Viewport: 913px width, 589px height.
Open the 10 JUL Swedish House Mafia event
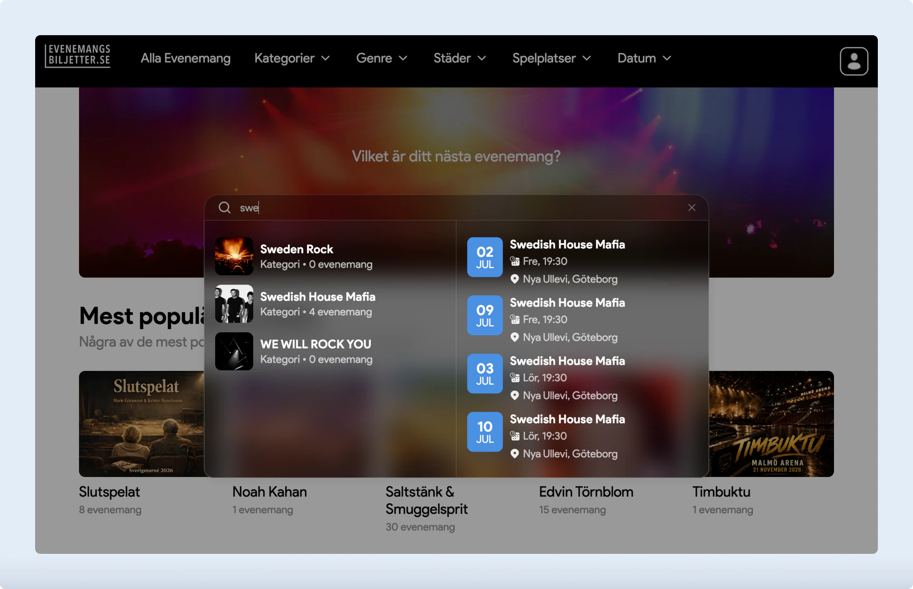point(582,436)
